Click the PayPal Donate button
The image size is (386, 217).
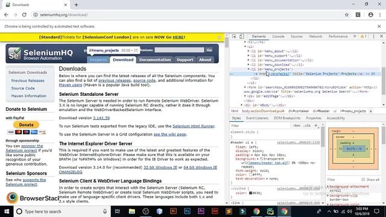[x=26, y=125]
